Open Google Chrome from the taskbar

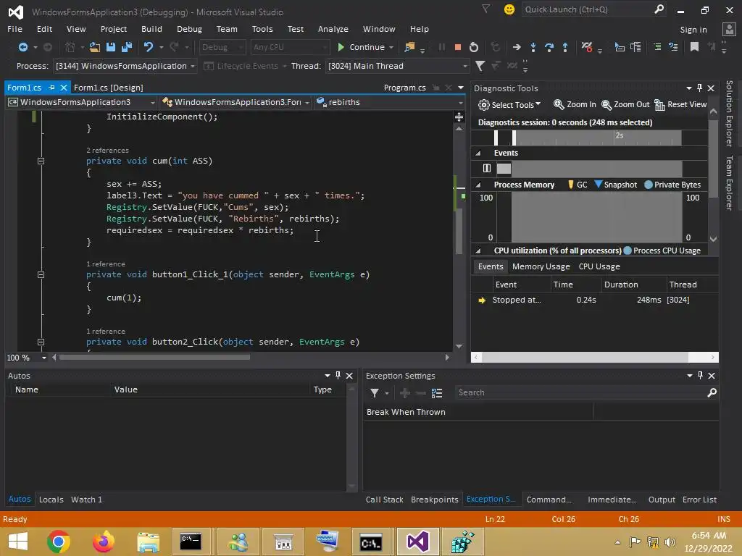(59, 542)
